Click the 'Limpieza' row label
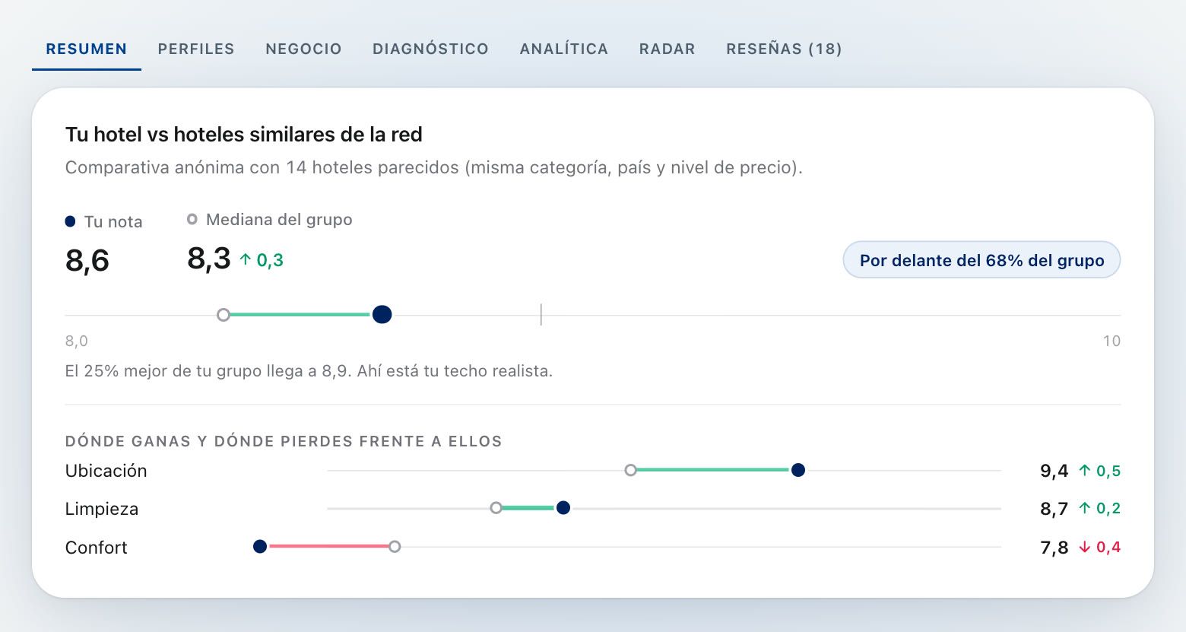Viewport: 1186px width, 632px height. 102,509
